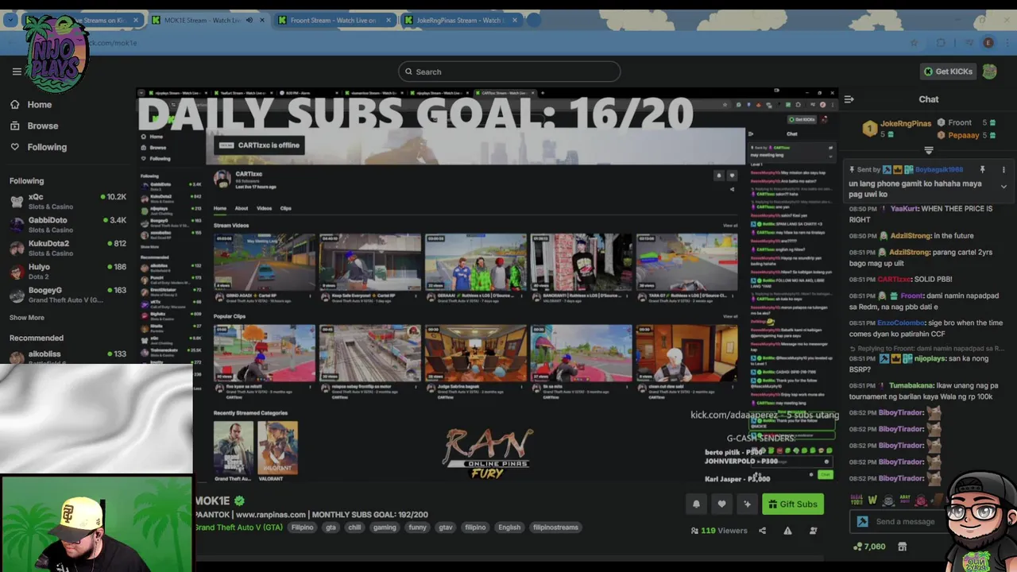
Task: Click the Search input field
Action: coord(509,71)
